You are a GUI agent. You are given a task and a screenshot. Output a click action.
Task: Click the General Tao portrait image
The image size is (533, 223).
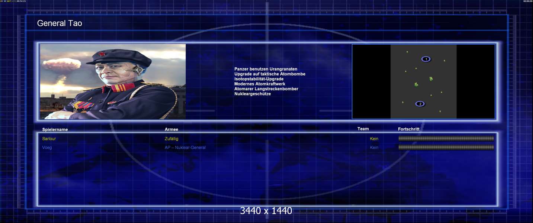click(x=113, y=81)
